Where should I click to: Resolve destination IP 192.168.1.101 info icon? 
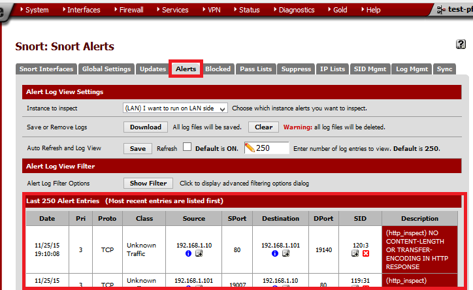pyautogui.click(x=275, y=253)
